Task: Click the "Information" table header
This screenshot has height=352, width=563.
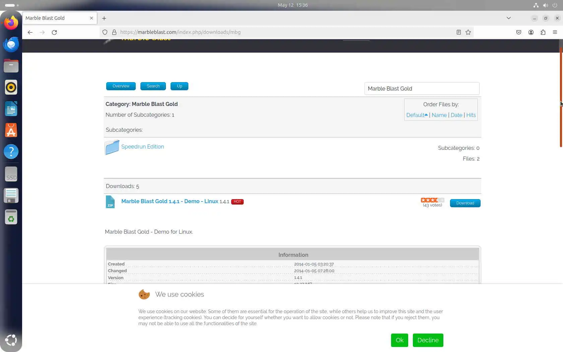Action: (x=293, y=255)
